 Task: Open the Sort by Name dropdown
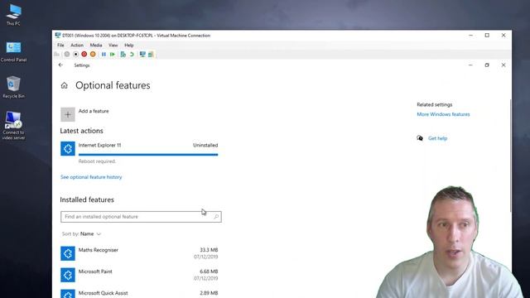tap(81, 233)
